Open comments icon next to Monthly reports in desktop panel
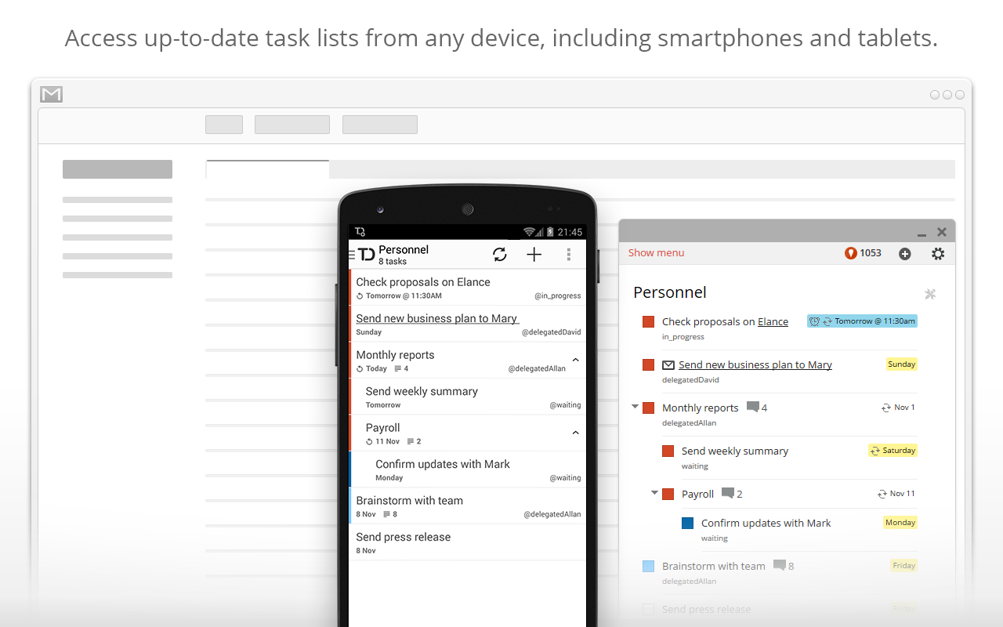 pos(753,407)
